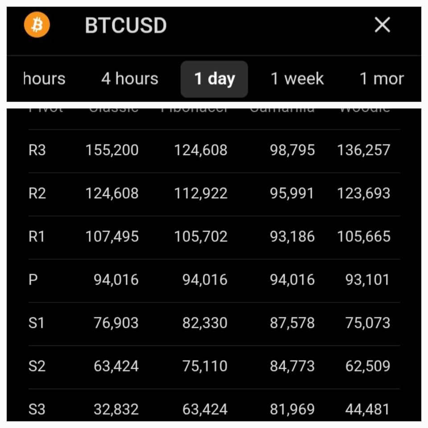
Task: Click the R3 row label
Action: coord(37,150)
